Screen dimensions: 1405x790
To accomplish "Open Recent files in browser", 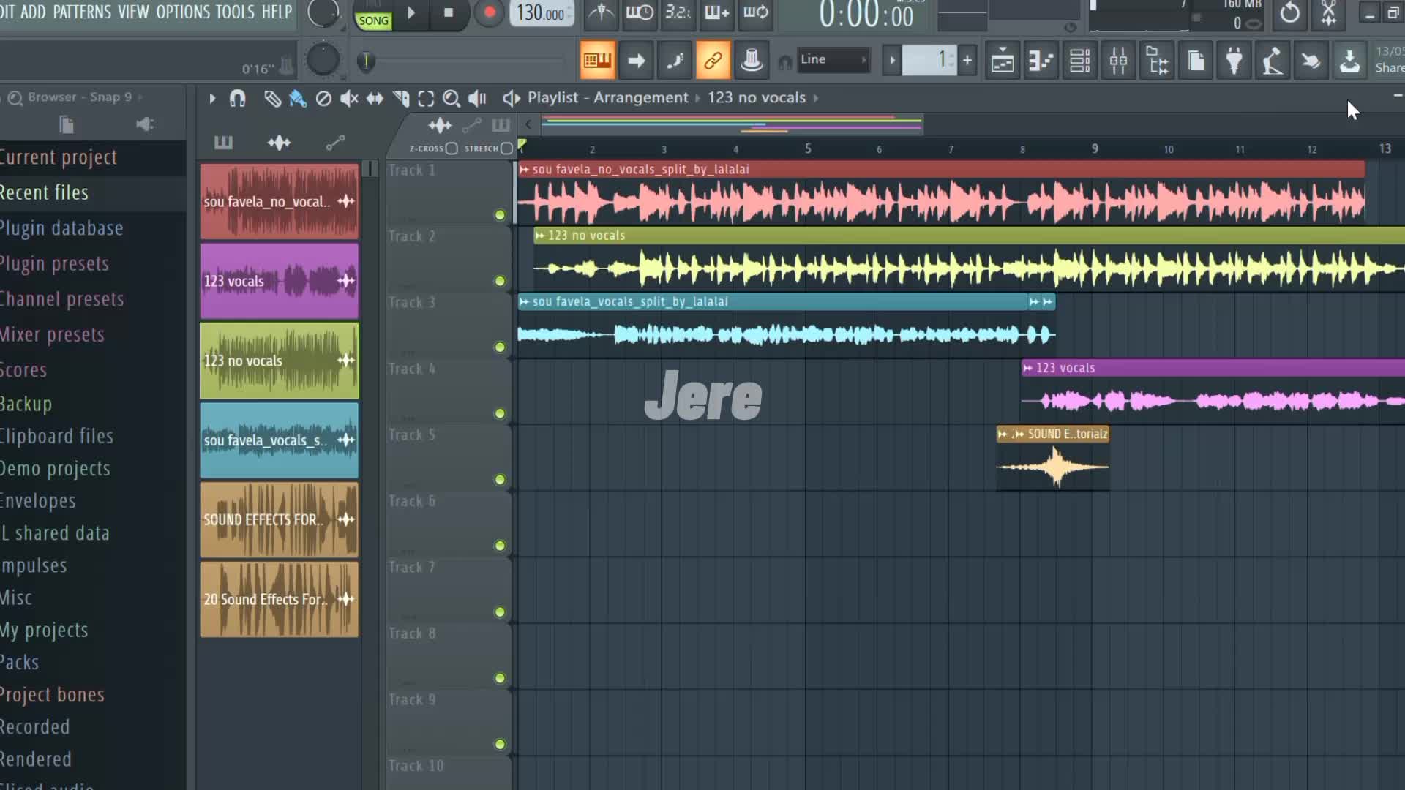I will click(44, 192).
